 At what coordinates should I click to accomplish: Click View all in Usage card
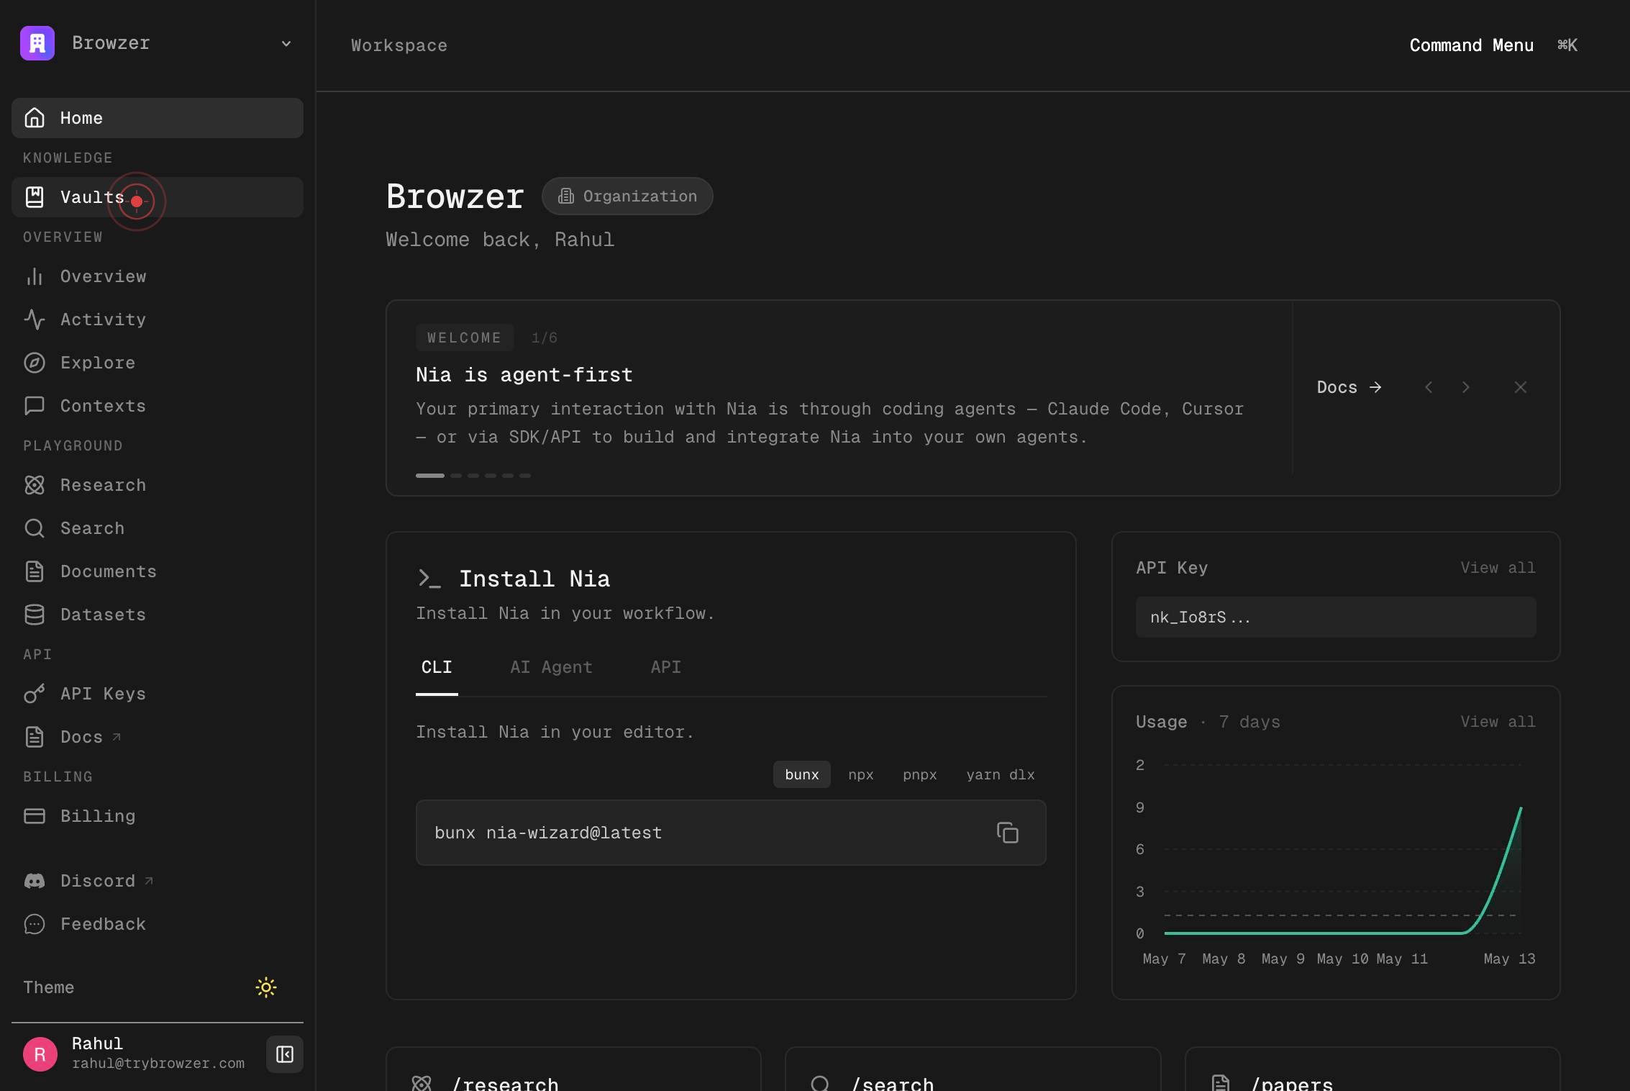click(1498, 722)
